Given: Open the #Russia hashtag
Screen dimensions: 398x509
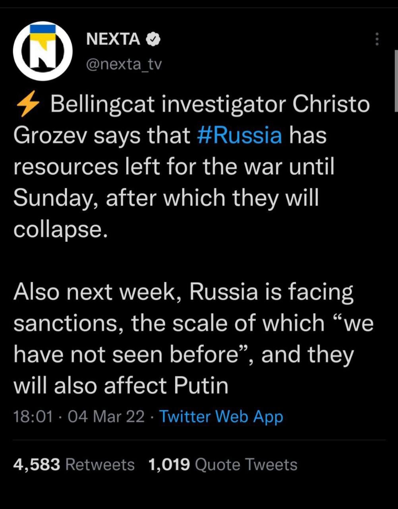Looking at the screenshot, I should click(240, 136).
